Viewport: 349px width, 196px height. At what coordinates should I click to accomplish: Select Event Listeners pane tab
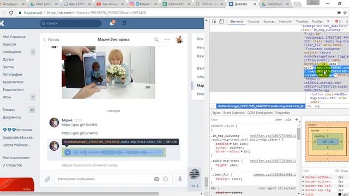click(234, 113)
